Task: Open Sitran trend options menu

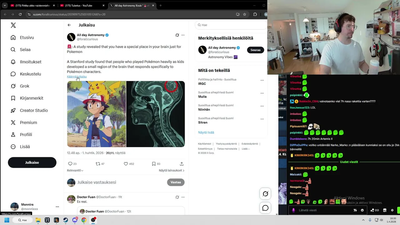Action: coord(262,119)
